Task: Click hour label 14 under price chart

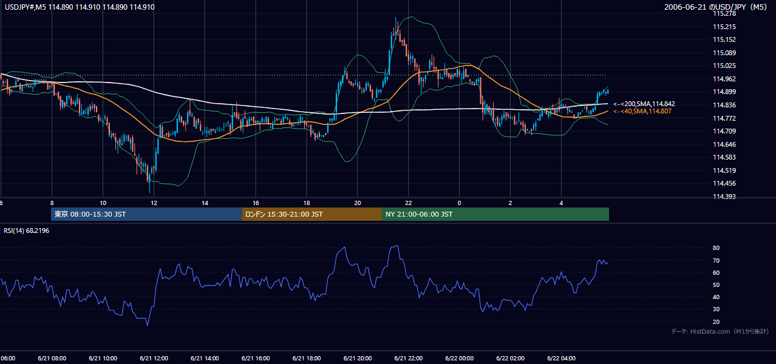Action: point(205,203)
